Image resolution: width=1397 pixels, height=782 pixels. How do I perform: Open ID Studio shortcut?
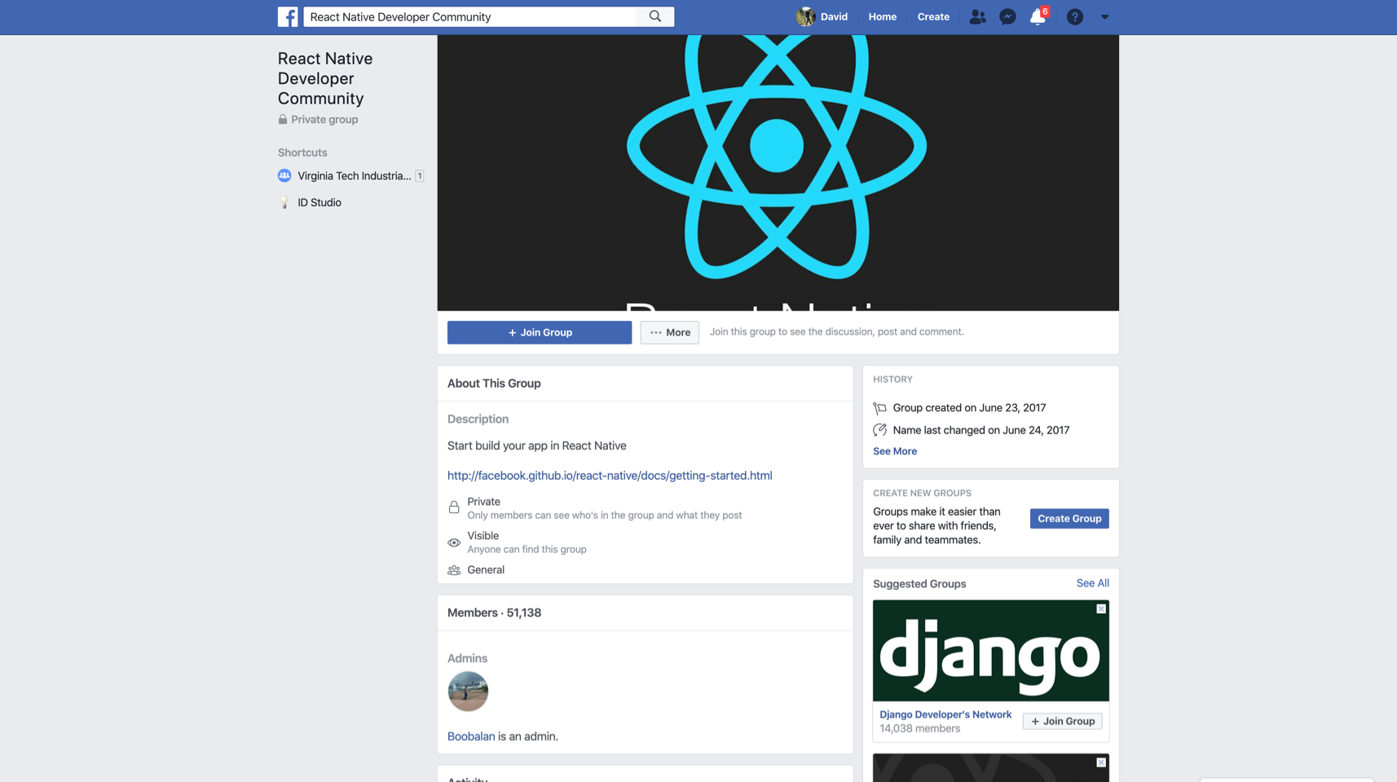click(319, 203)
